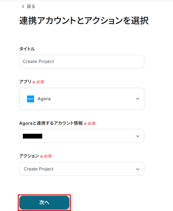Focus the タイトル input field
This screenshot has height=211, width=173.
81,61
